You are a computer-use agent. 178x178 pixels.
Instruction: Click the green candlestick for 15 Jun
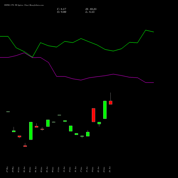coord(71,129)
